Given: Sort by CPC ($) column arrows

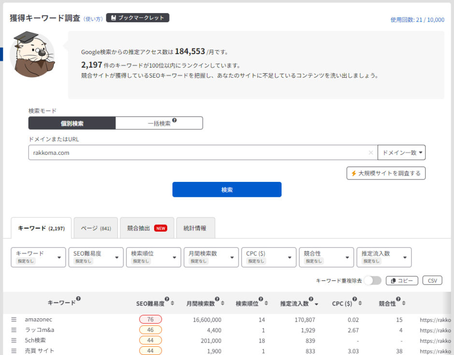Looking at the screenshot, I should [x=362, y=303].
